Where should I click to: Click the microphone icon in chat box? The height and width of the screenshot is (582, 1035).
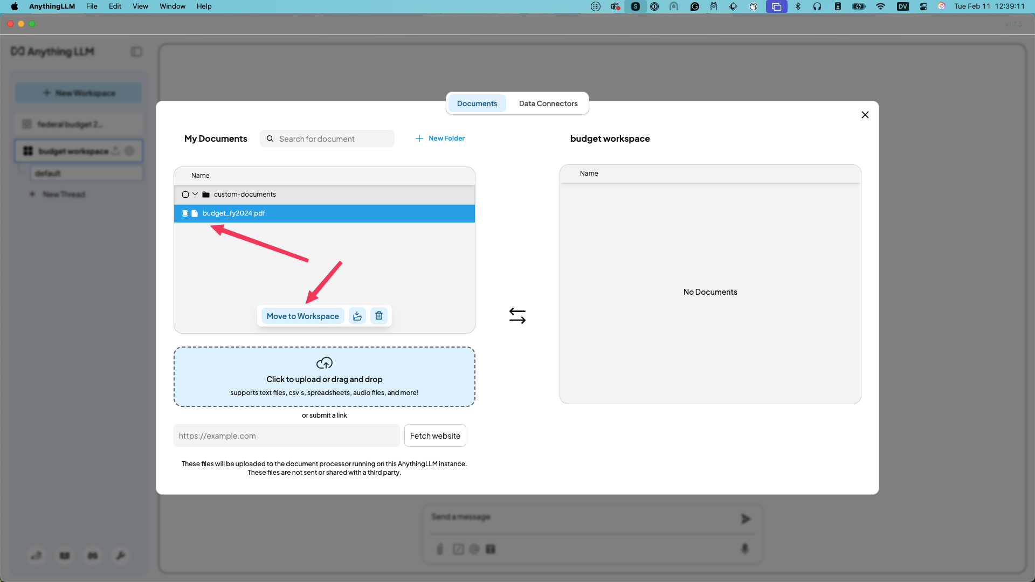click(745, 549)
